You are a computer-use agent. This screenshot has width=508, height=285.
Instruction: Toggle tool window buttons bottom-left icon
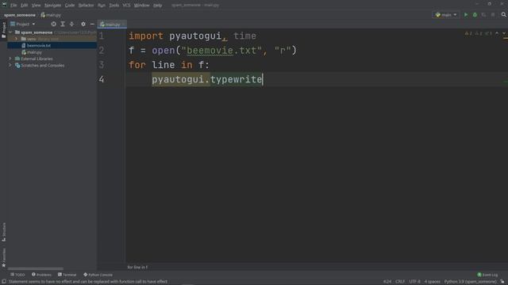3,282
